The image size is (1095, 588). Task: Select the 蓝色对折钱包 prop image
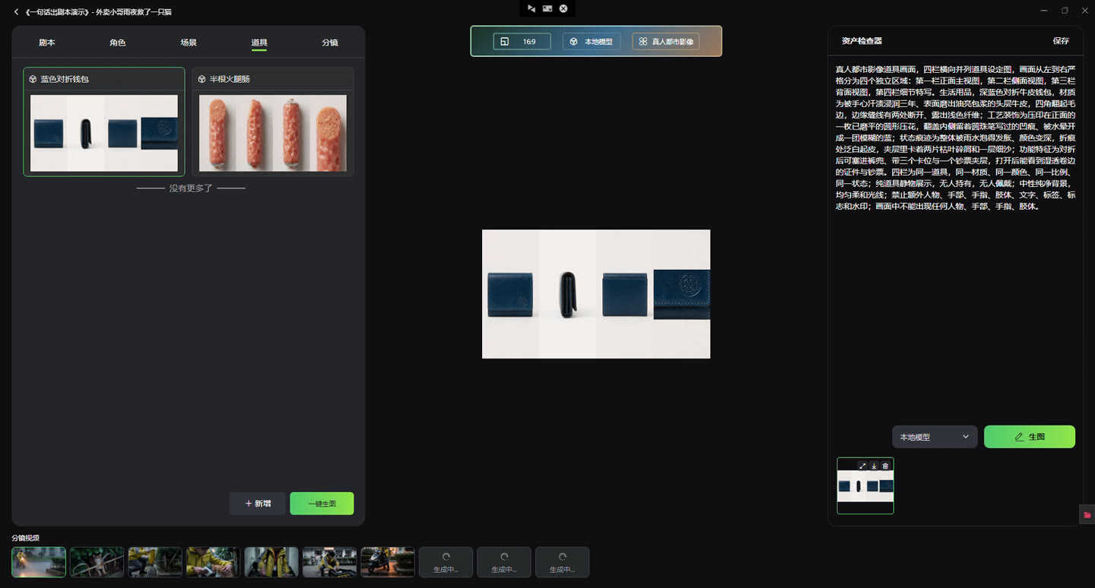pos(104,133)
